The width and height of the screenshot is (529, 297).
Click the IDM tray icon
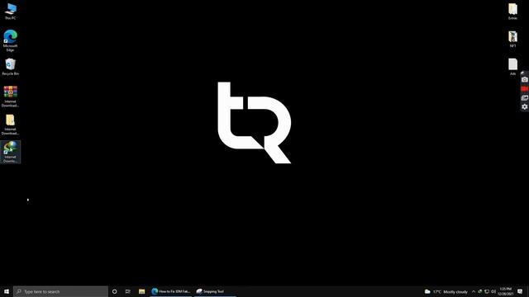pyautogui.click(x=480, y=291)
